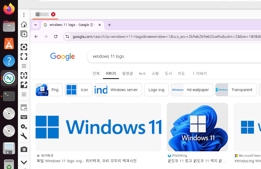
Task: Click the Remmina home icon
Action: (24, 24)
